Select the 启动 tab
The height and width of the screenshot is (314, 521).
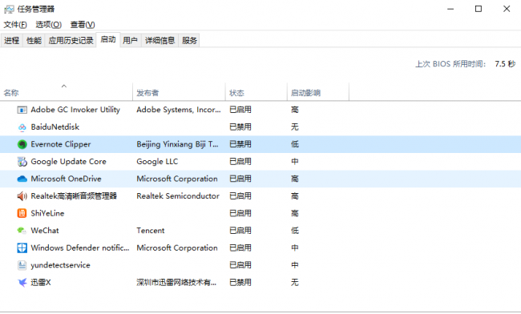tap(108, 39)
